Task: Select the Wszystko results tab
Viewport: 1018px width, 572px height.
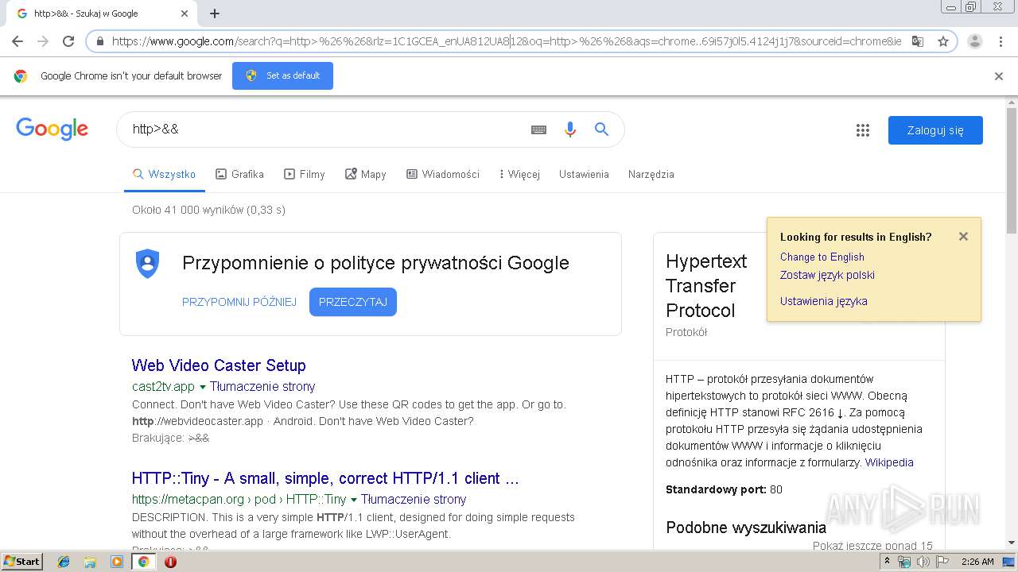Action: (x=164, y=174)
